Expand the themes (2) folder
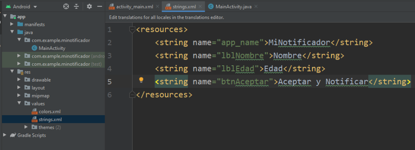 [x=26, y=127]
